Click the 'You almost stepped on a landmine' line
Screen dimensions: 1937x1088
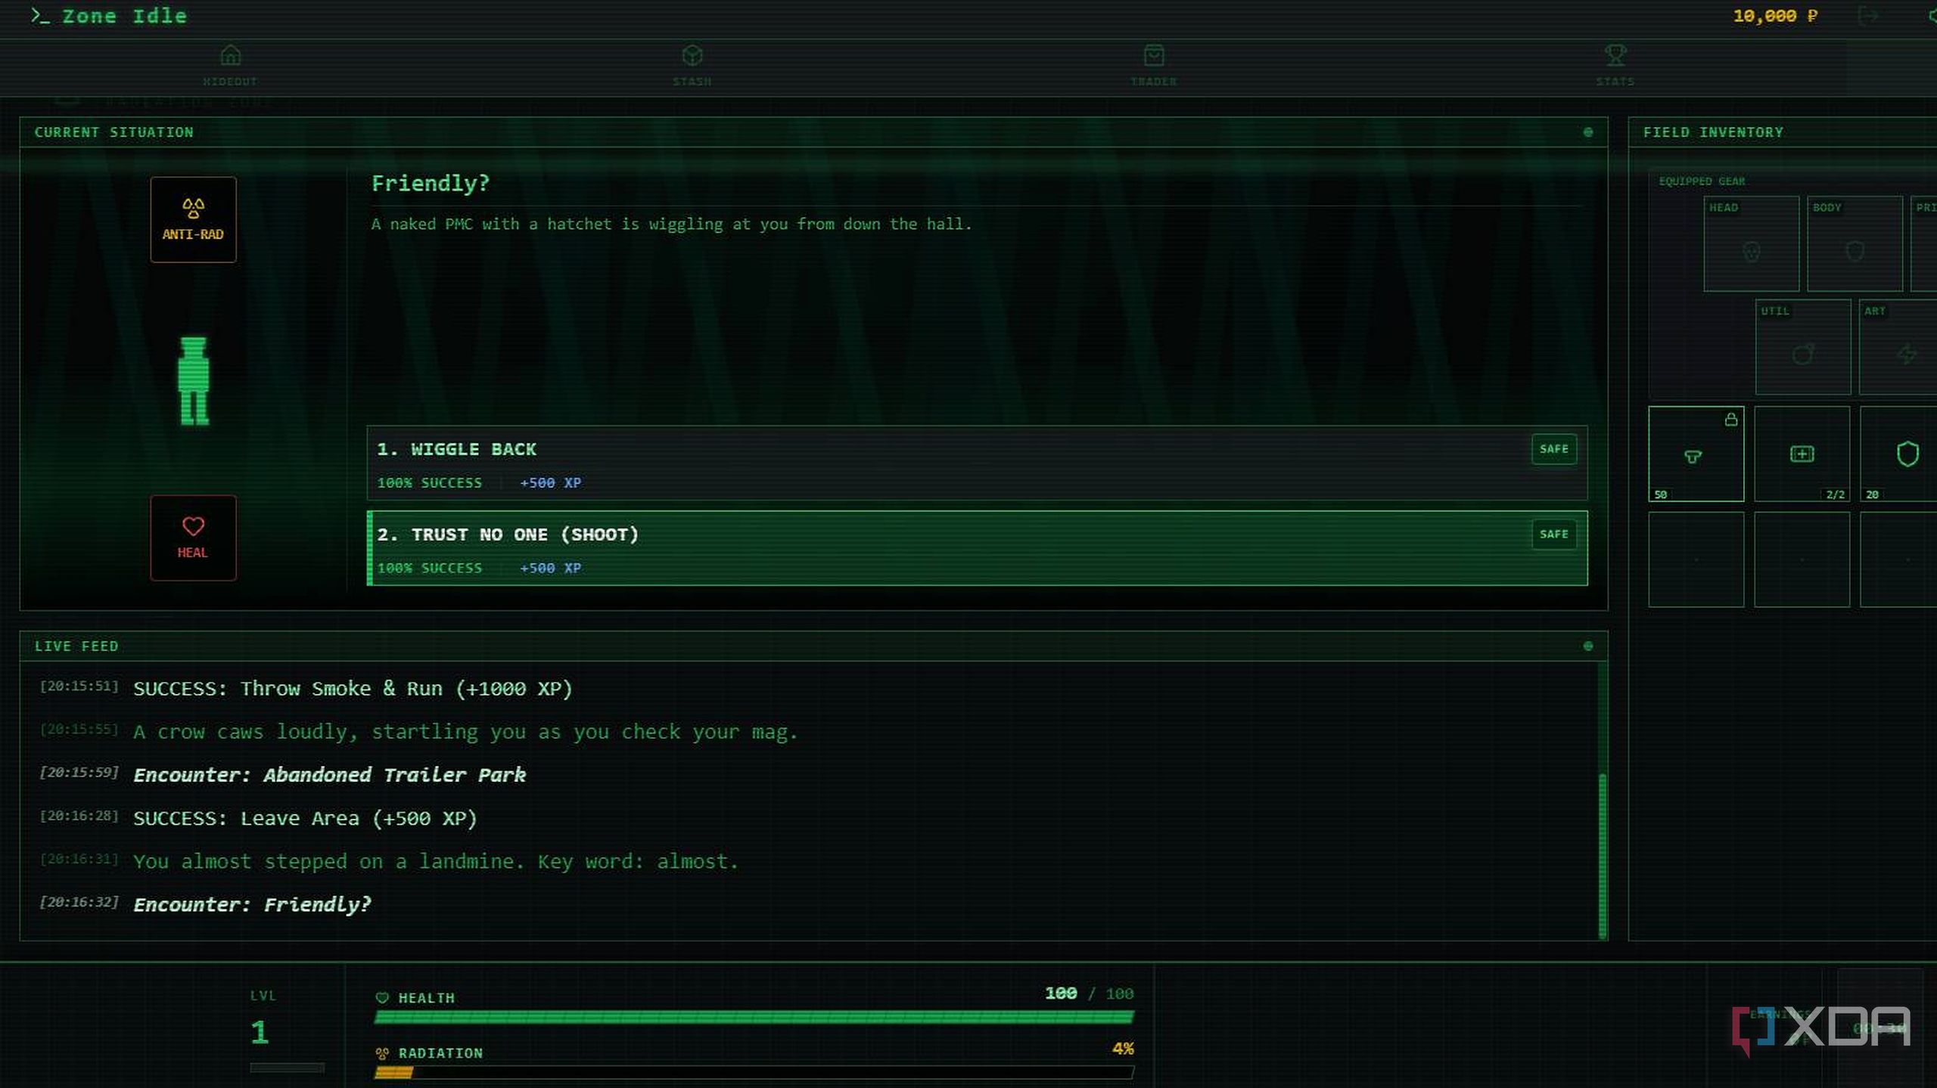435,861
